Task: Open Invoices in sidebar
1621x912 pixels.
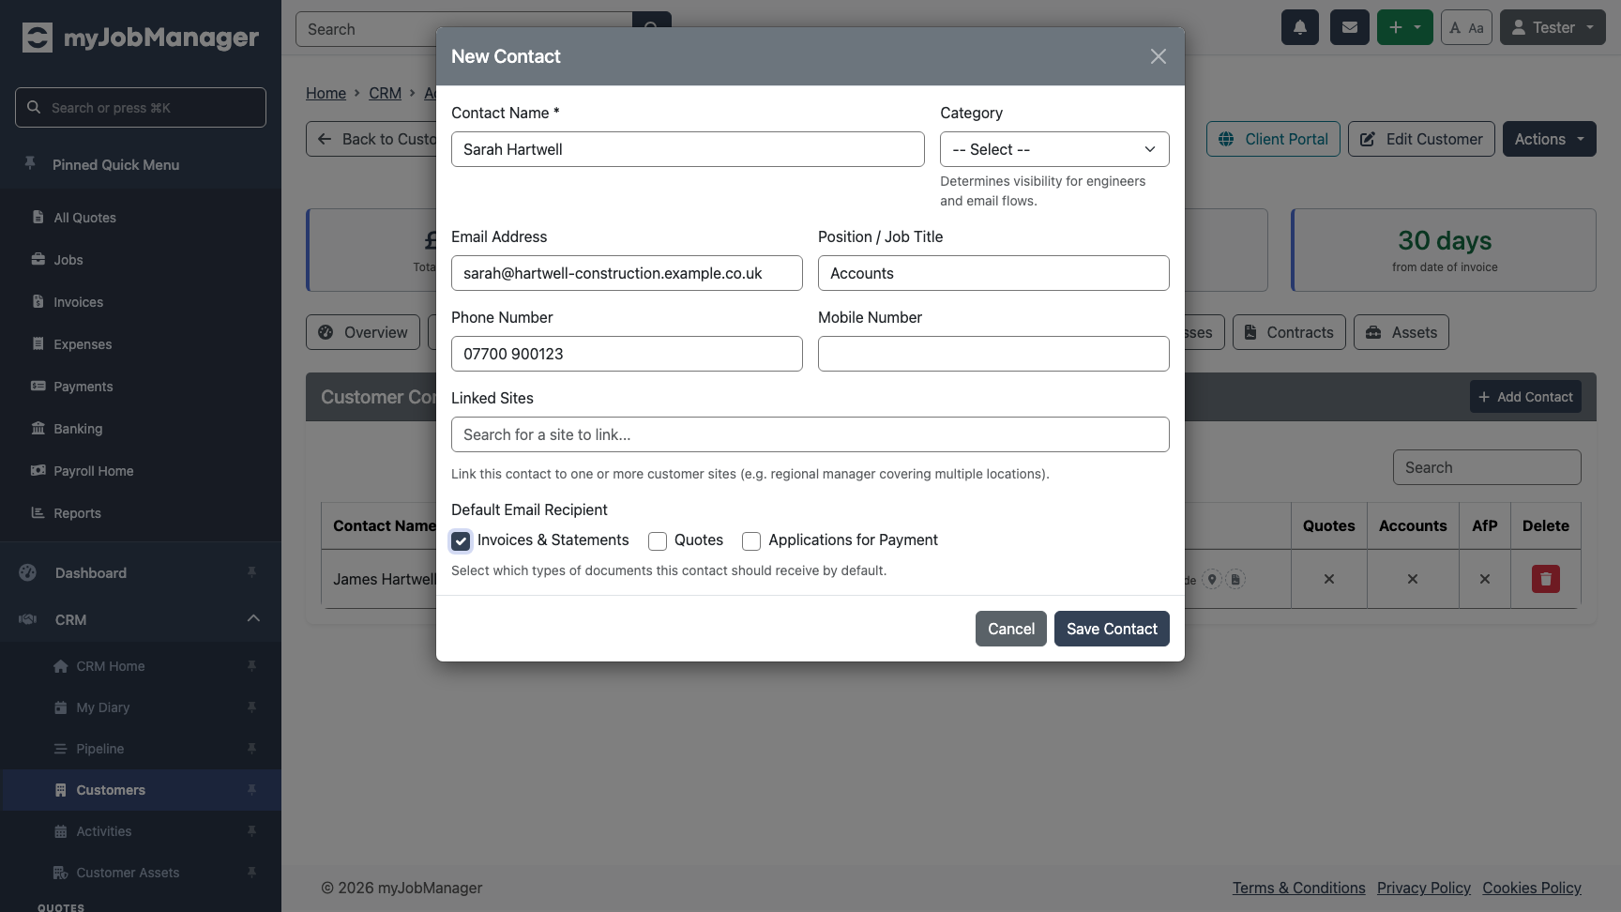Action: [x=78, y=302]
